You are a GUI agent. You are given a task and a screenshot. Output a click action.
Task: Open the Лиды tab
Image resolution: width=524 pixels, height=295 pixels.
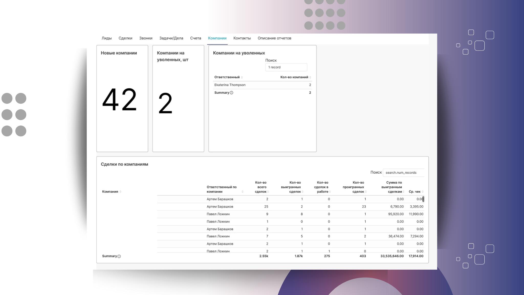106,38
